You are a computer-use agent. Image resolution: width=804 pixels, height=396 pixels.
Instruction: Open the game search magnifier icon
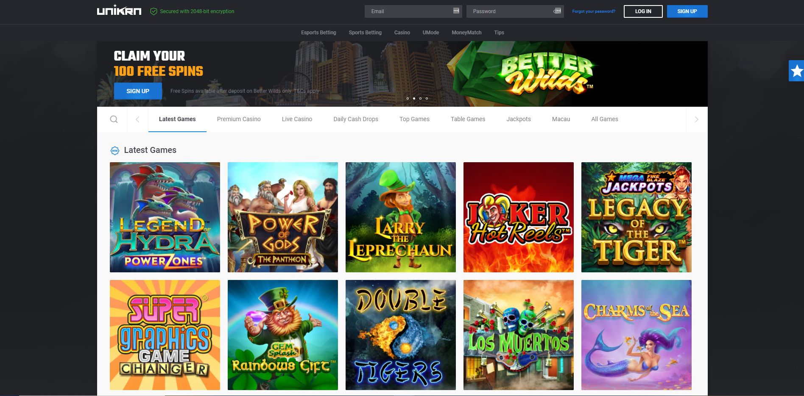point(114,119)
